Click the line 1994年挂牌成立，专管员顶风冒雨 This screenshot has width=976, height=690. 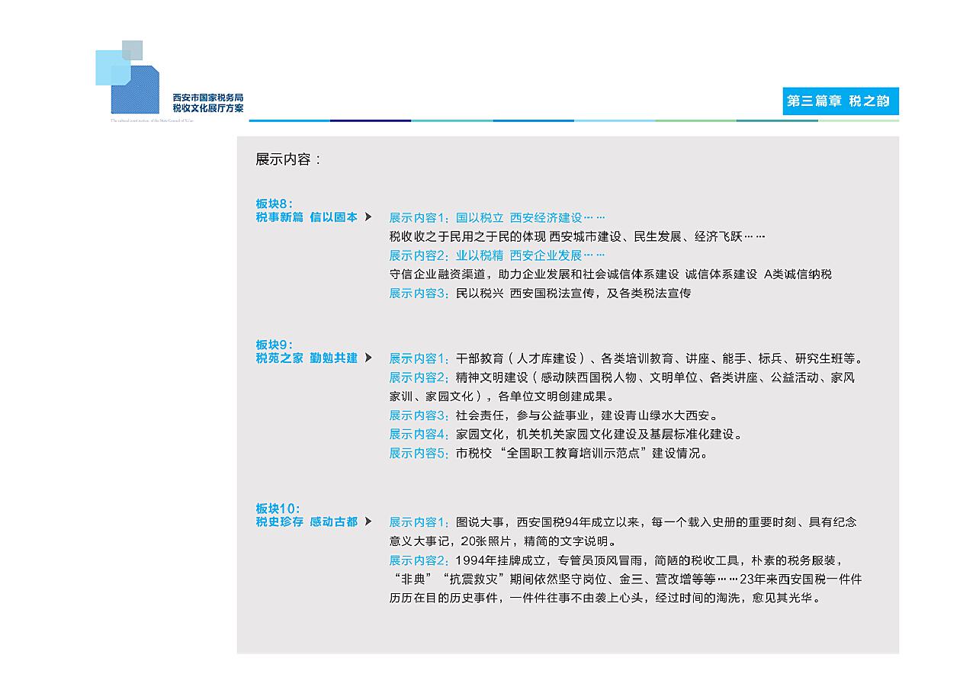617,560
